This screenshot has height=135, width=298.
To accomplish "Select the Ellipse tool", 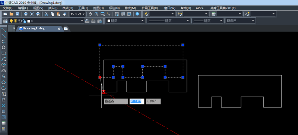I will click(x=3, y=82).
